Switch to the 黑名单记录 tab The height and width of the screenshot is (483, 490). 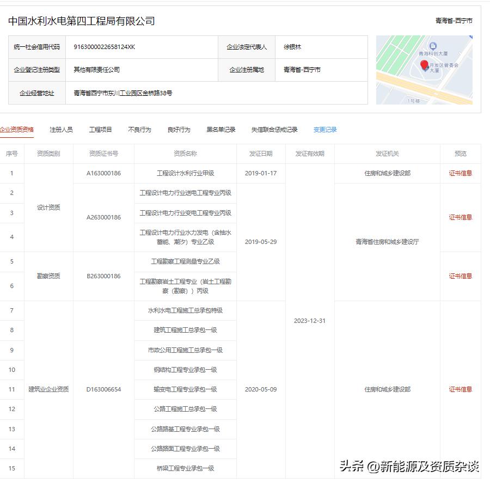coord(221,129)
